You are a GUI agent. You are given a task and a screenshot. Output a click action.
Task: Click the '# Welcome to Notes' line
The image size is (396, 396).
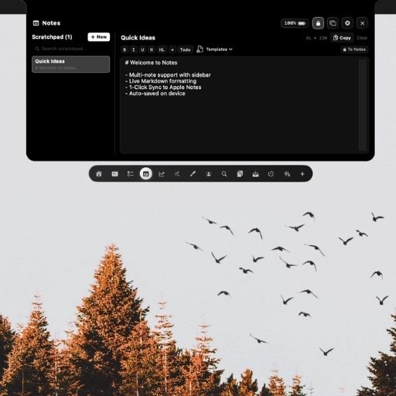point(151,63)
